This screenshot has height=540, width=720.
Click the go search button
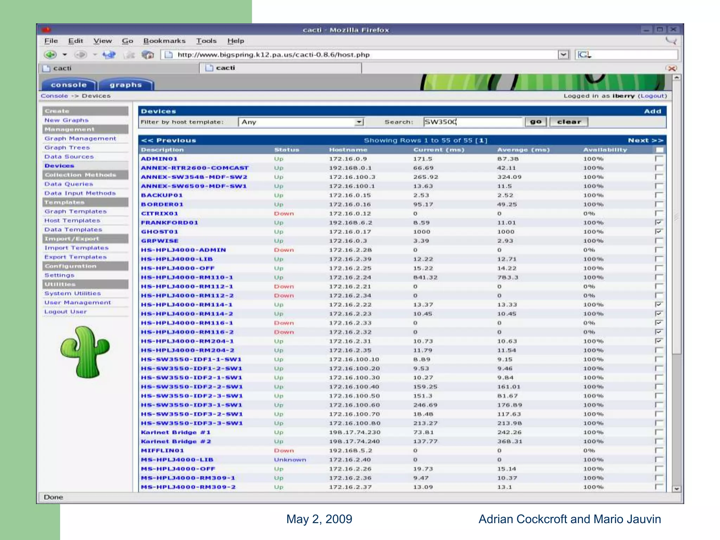(536, 122)
